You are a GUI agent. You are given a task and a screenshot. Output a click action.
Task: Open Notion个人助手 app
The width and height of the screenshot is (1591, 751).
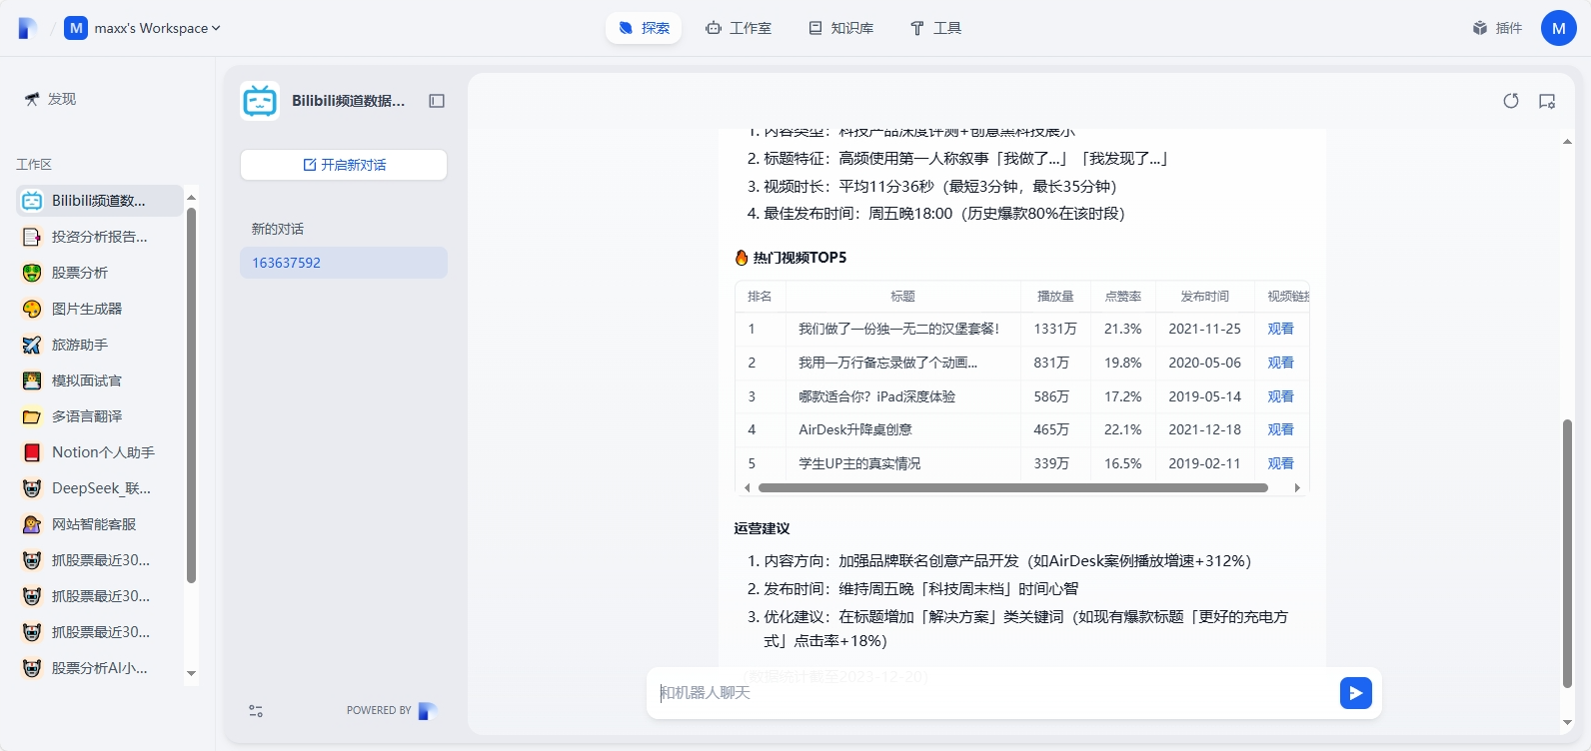coord(100,452)
